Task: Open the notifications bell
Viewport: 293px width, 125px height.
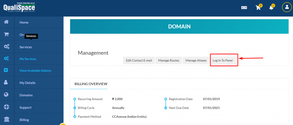Action: (271, 8)
